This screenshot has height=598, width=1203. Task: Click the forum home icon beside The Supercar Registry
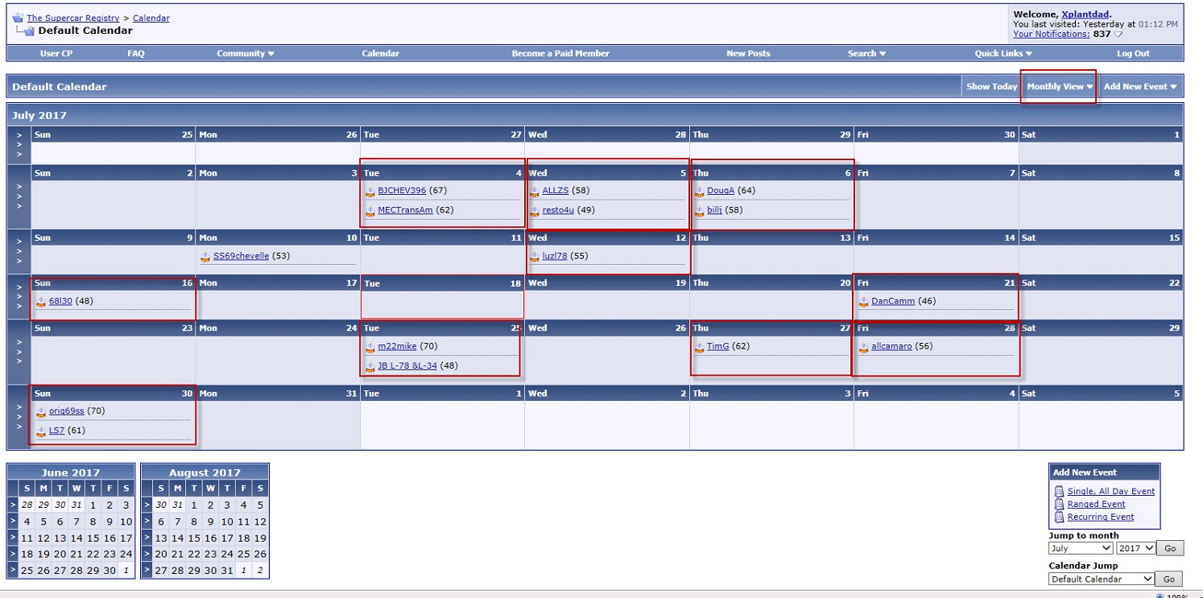click(x=18, y=18)
